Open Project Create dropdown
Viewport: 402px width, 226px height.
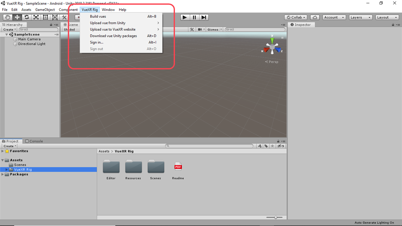[x=10, y=146]
